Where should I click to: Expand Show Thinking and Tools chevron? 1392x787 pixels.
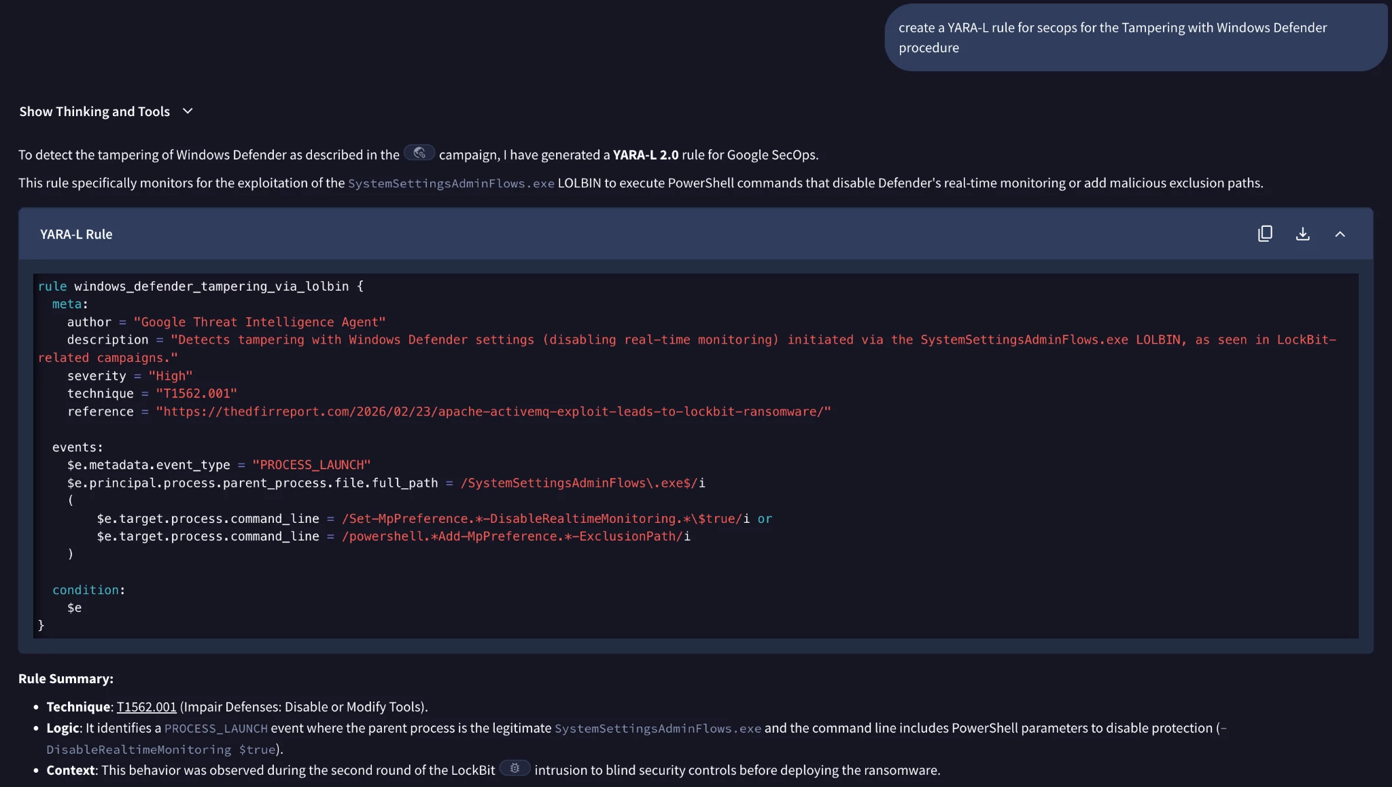pyautogui.click(x=188, y=111)
